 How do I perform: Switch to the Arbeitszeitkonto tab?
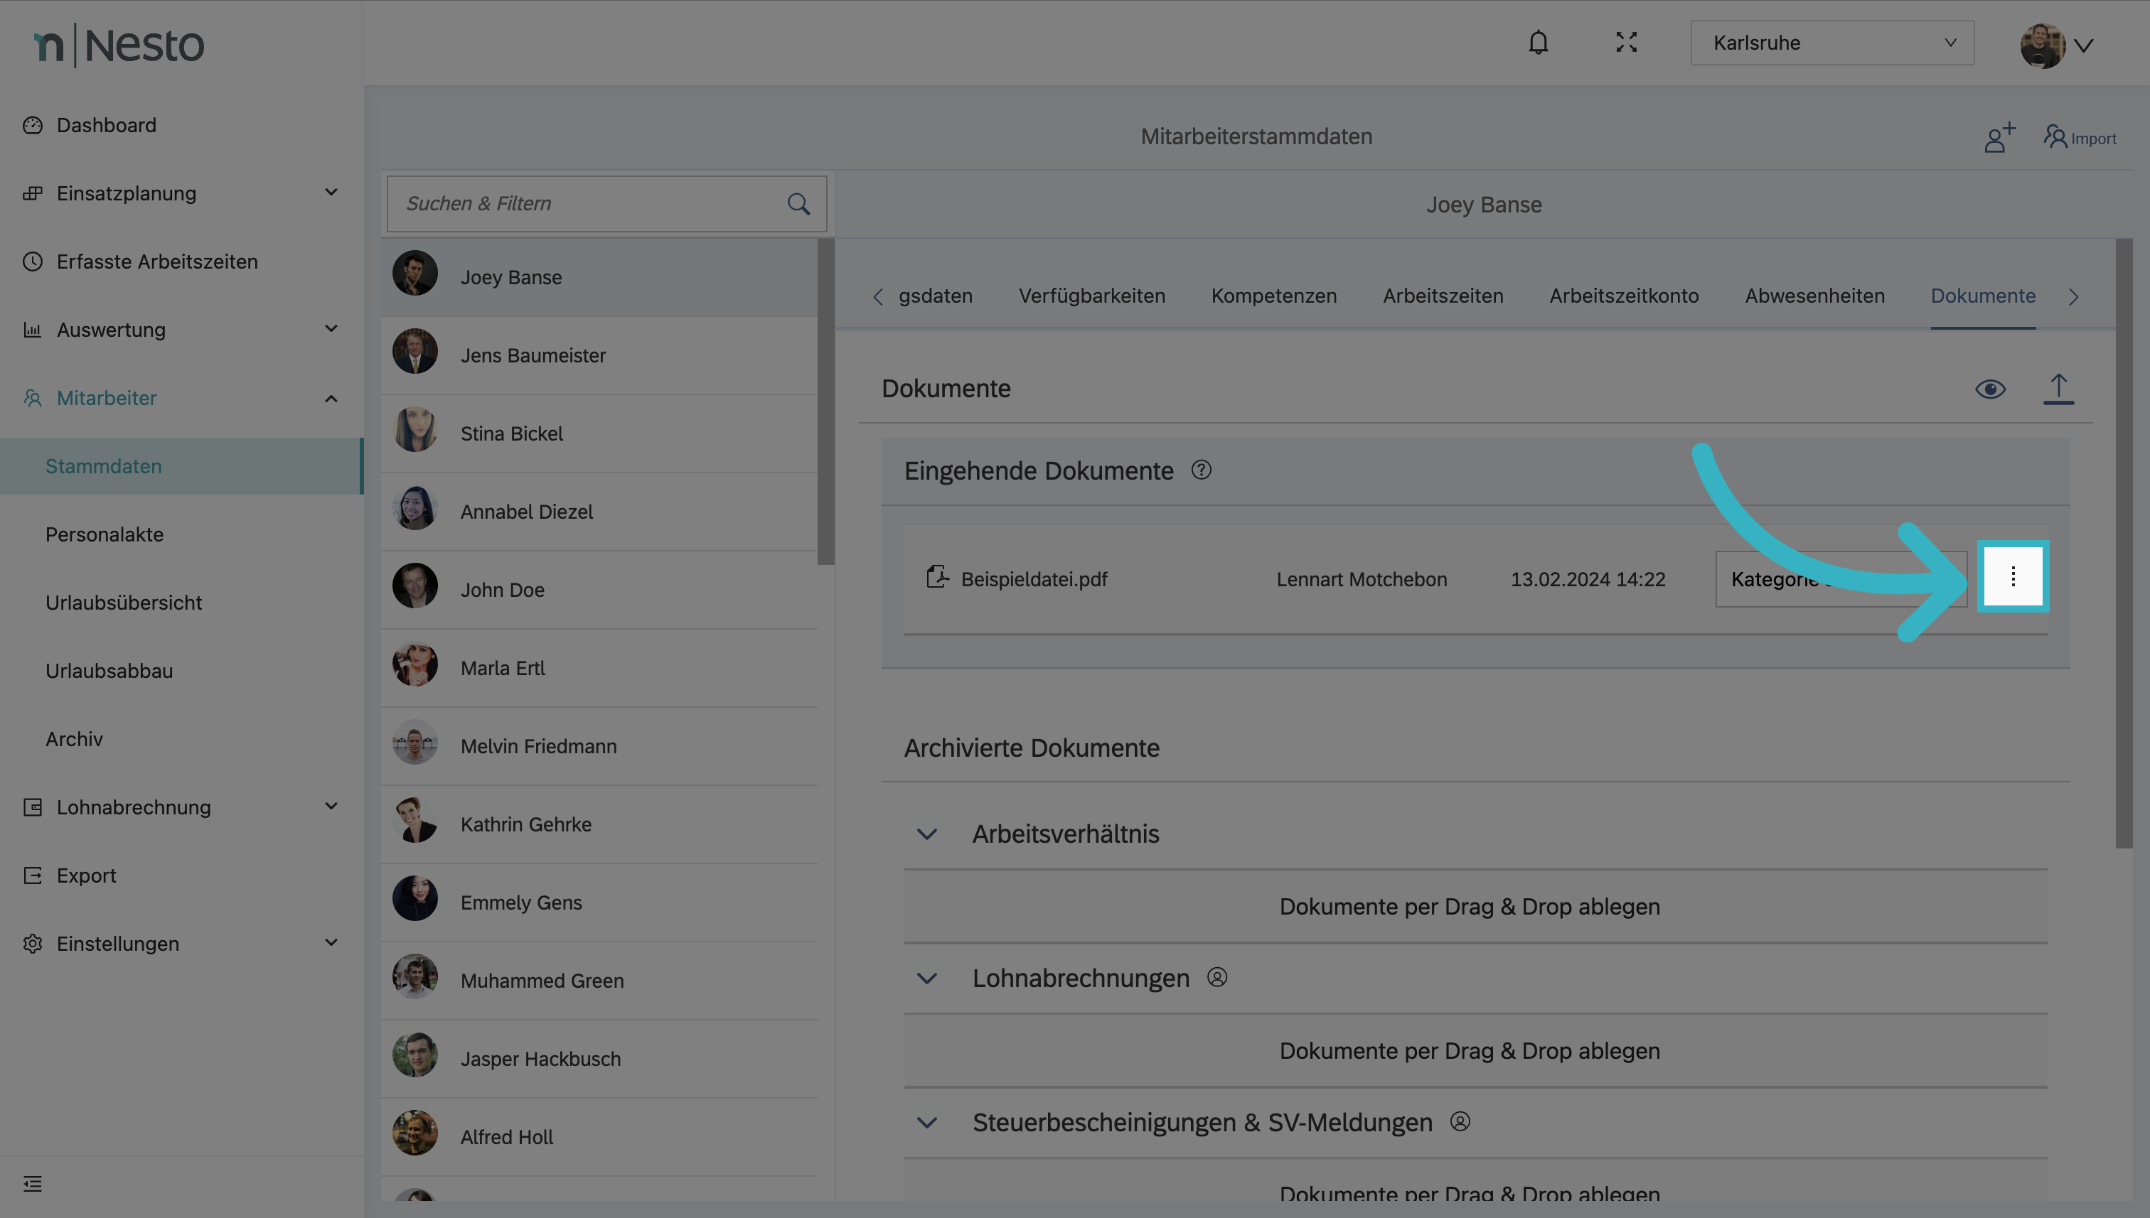click(1622, 296)
